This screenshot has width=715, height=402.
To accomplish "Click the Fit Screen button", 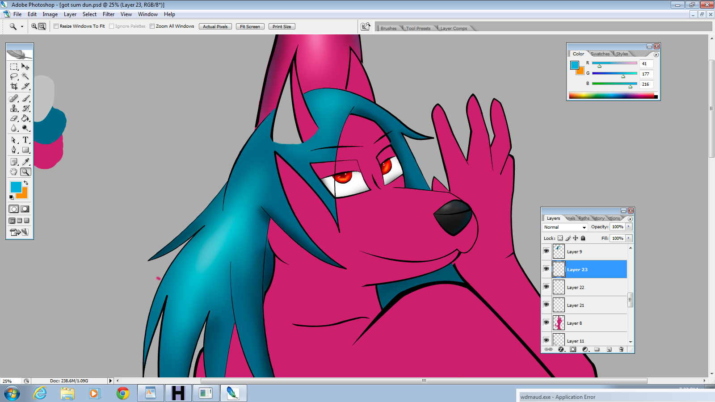I will coord(250,27).
